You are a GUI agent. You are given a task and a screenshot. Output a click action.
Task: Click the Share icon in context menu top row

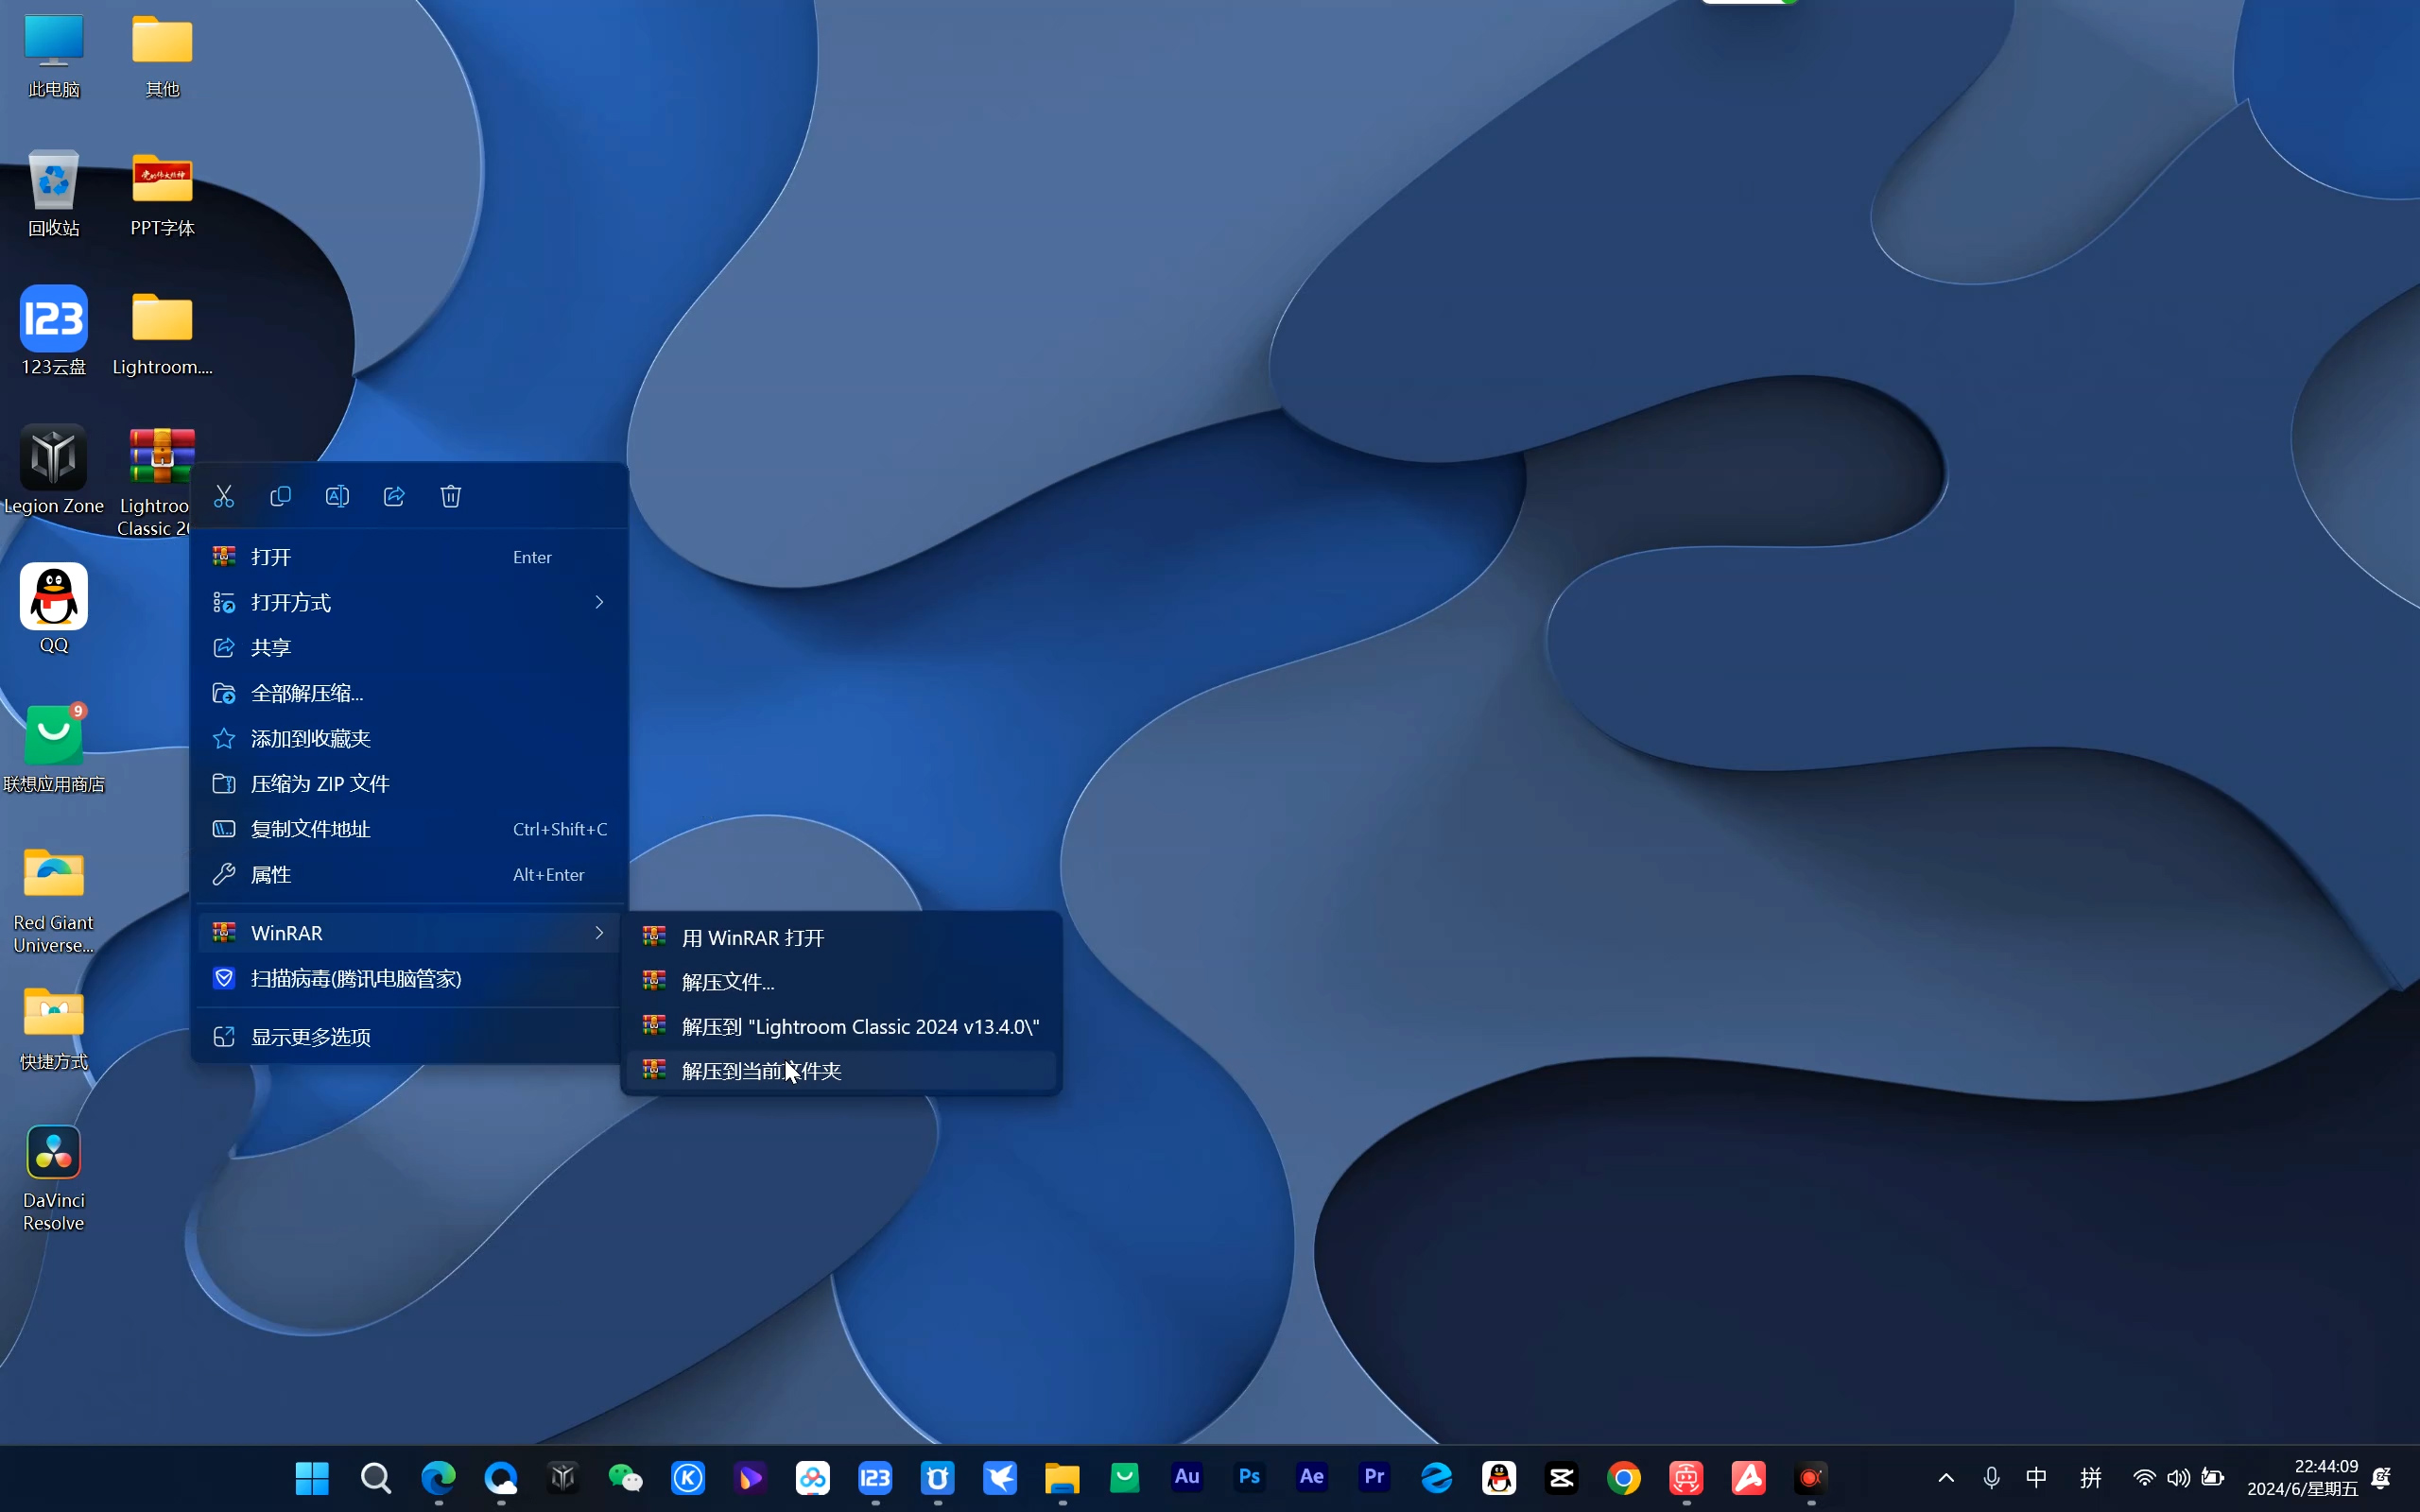394,496
